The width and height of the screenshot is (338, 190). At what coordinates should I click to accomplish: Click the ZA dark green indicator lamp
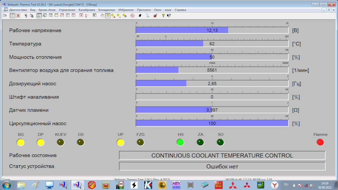pyautogui.click(x=200, y=142)
